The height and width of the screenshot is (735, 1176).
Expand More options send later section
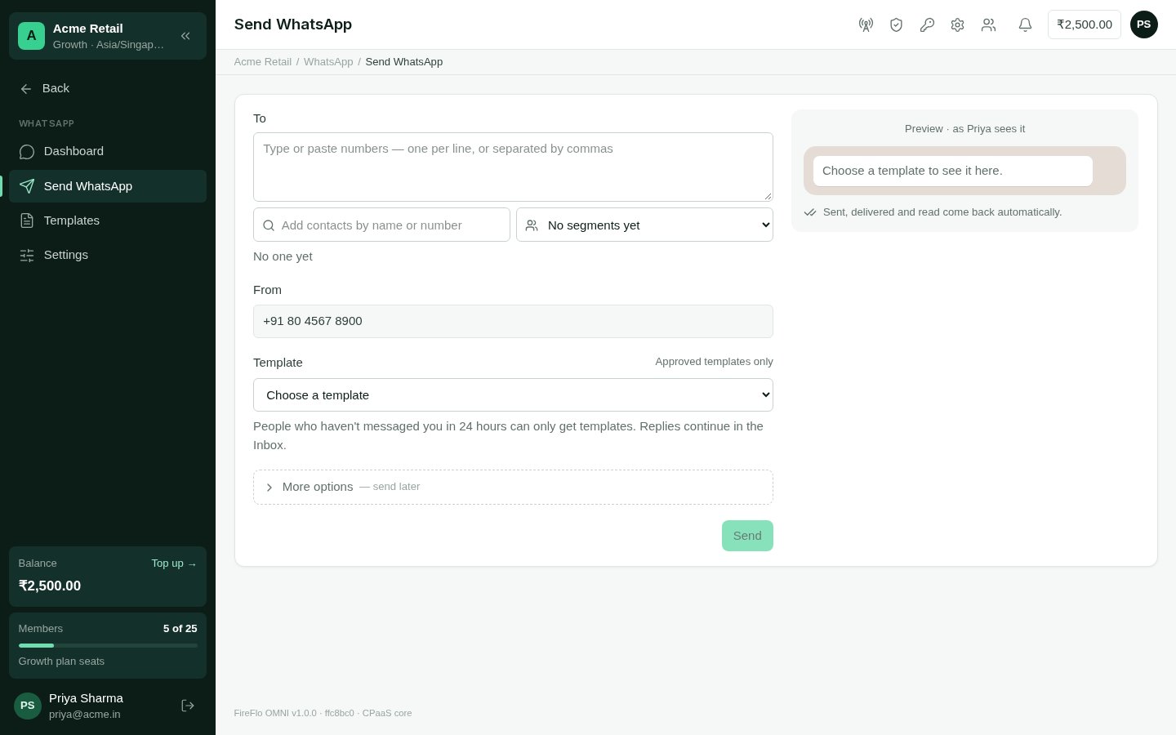(x=513, y=487)
